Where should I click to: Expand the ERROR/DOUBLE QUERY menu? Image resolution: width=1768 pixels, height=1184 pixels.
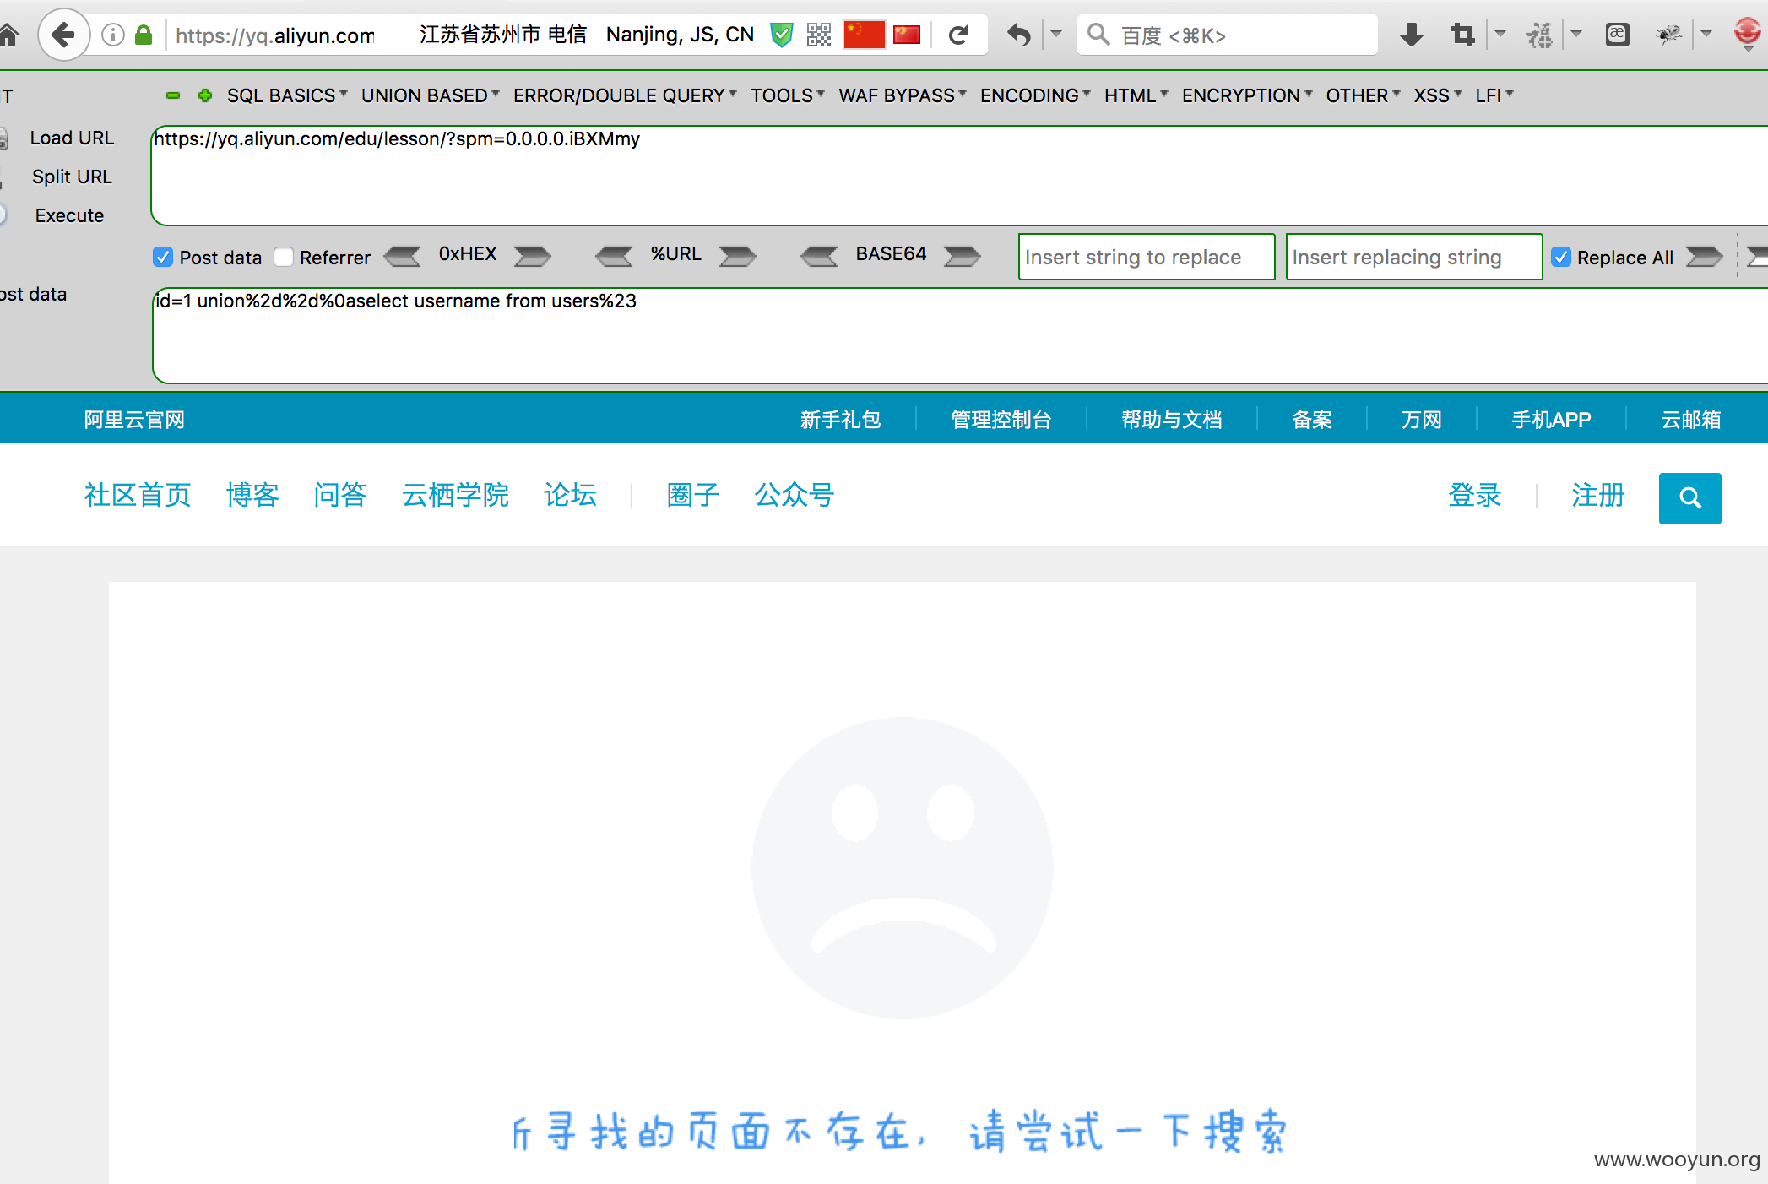click(x=625, y=95)
